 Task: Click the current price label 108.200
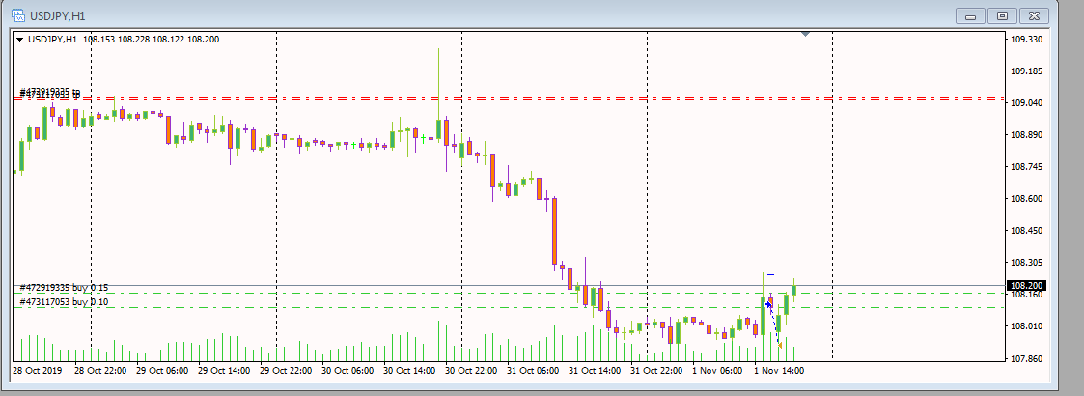(x=1025, y=285)
